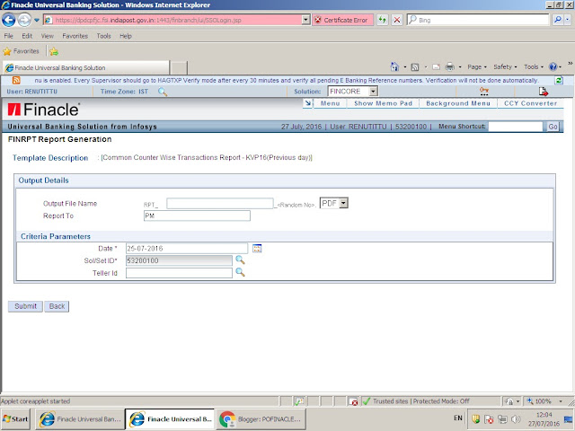Screen dimensions: 575x431
Task: Expand the address bar history dropdown
Action: point(305,20)
